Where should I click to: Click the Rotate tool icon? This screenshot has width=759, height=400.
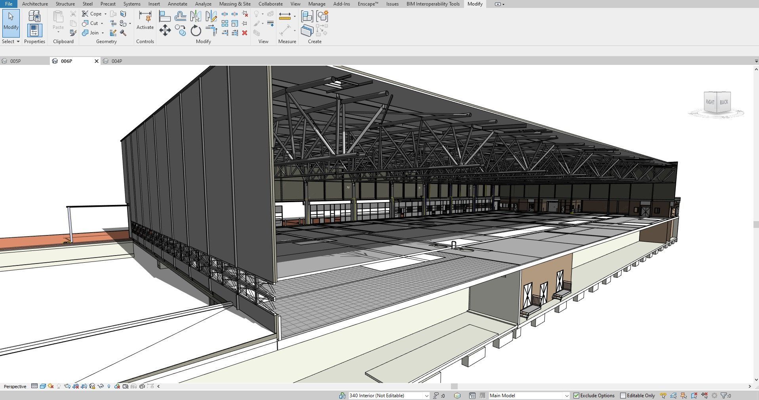click(196, 30)
